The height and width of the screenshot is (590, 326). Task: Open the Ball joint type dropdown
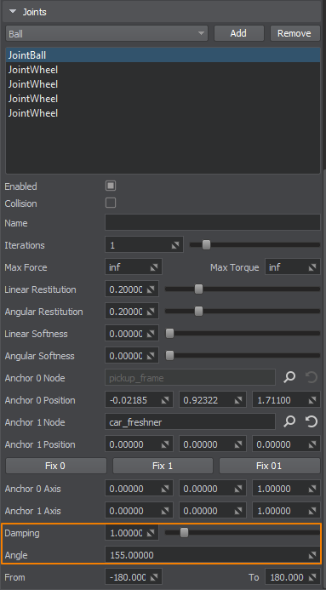[106, 33]
